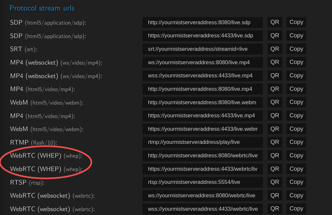Image resolution: width=332 pixels, height=215 pixels.
Task: Select the rtmp://.../play/live URL field
Action: click(x=203, y=142)
